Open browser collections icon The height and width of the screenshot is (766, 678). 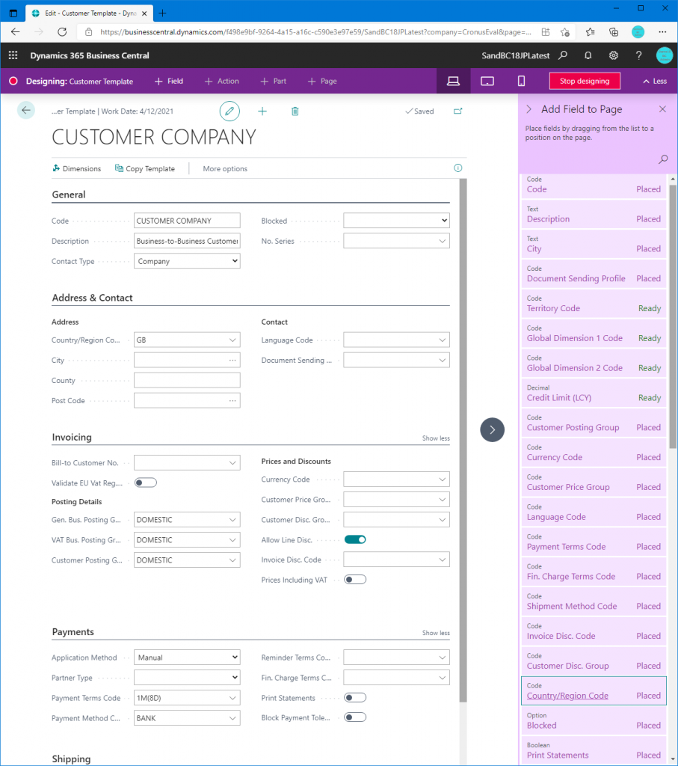click(x=614, y=31)
